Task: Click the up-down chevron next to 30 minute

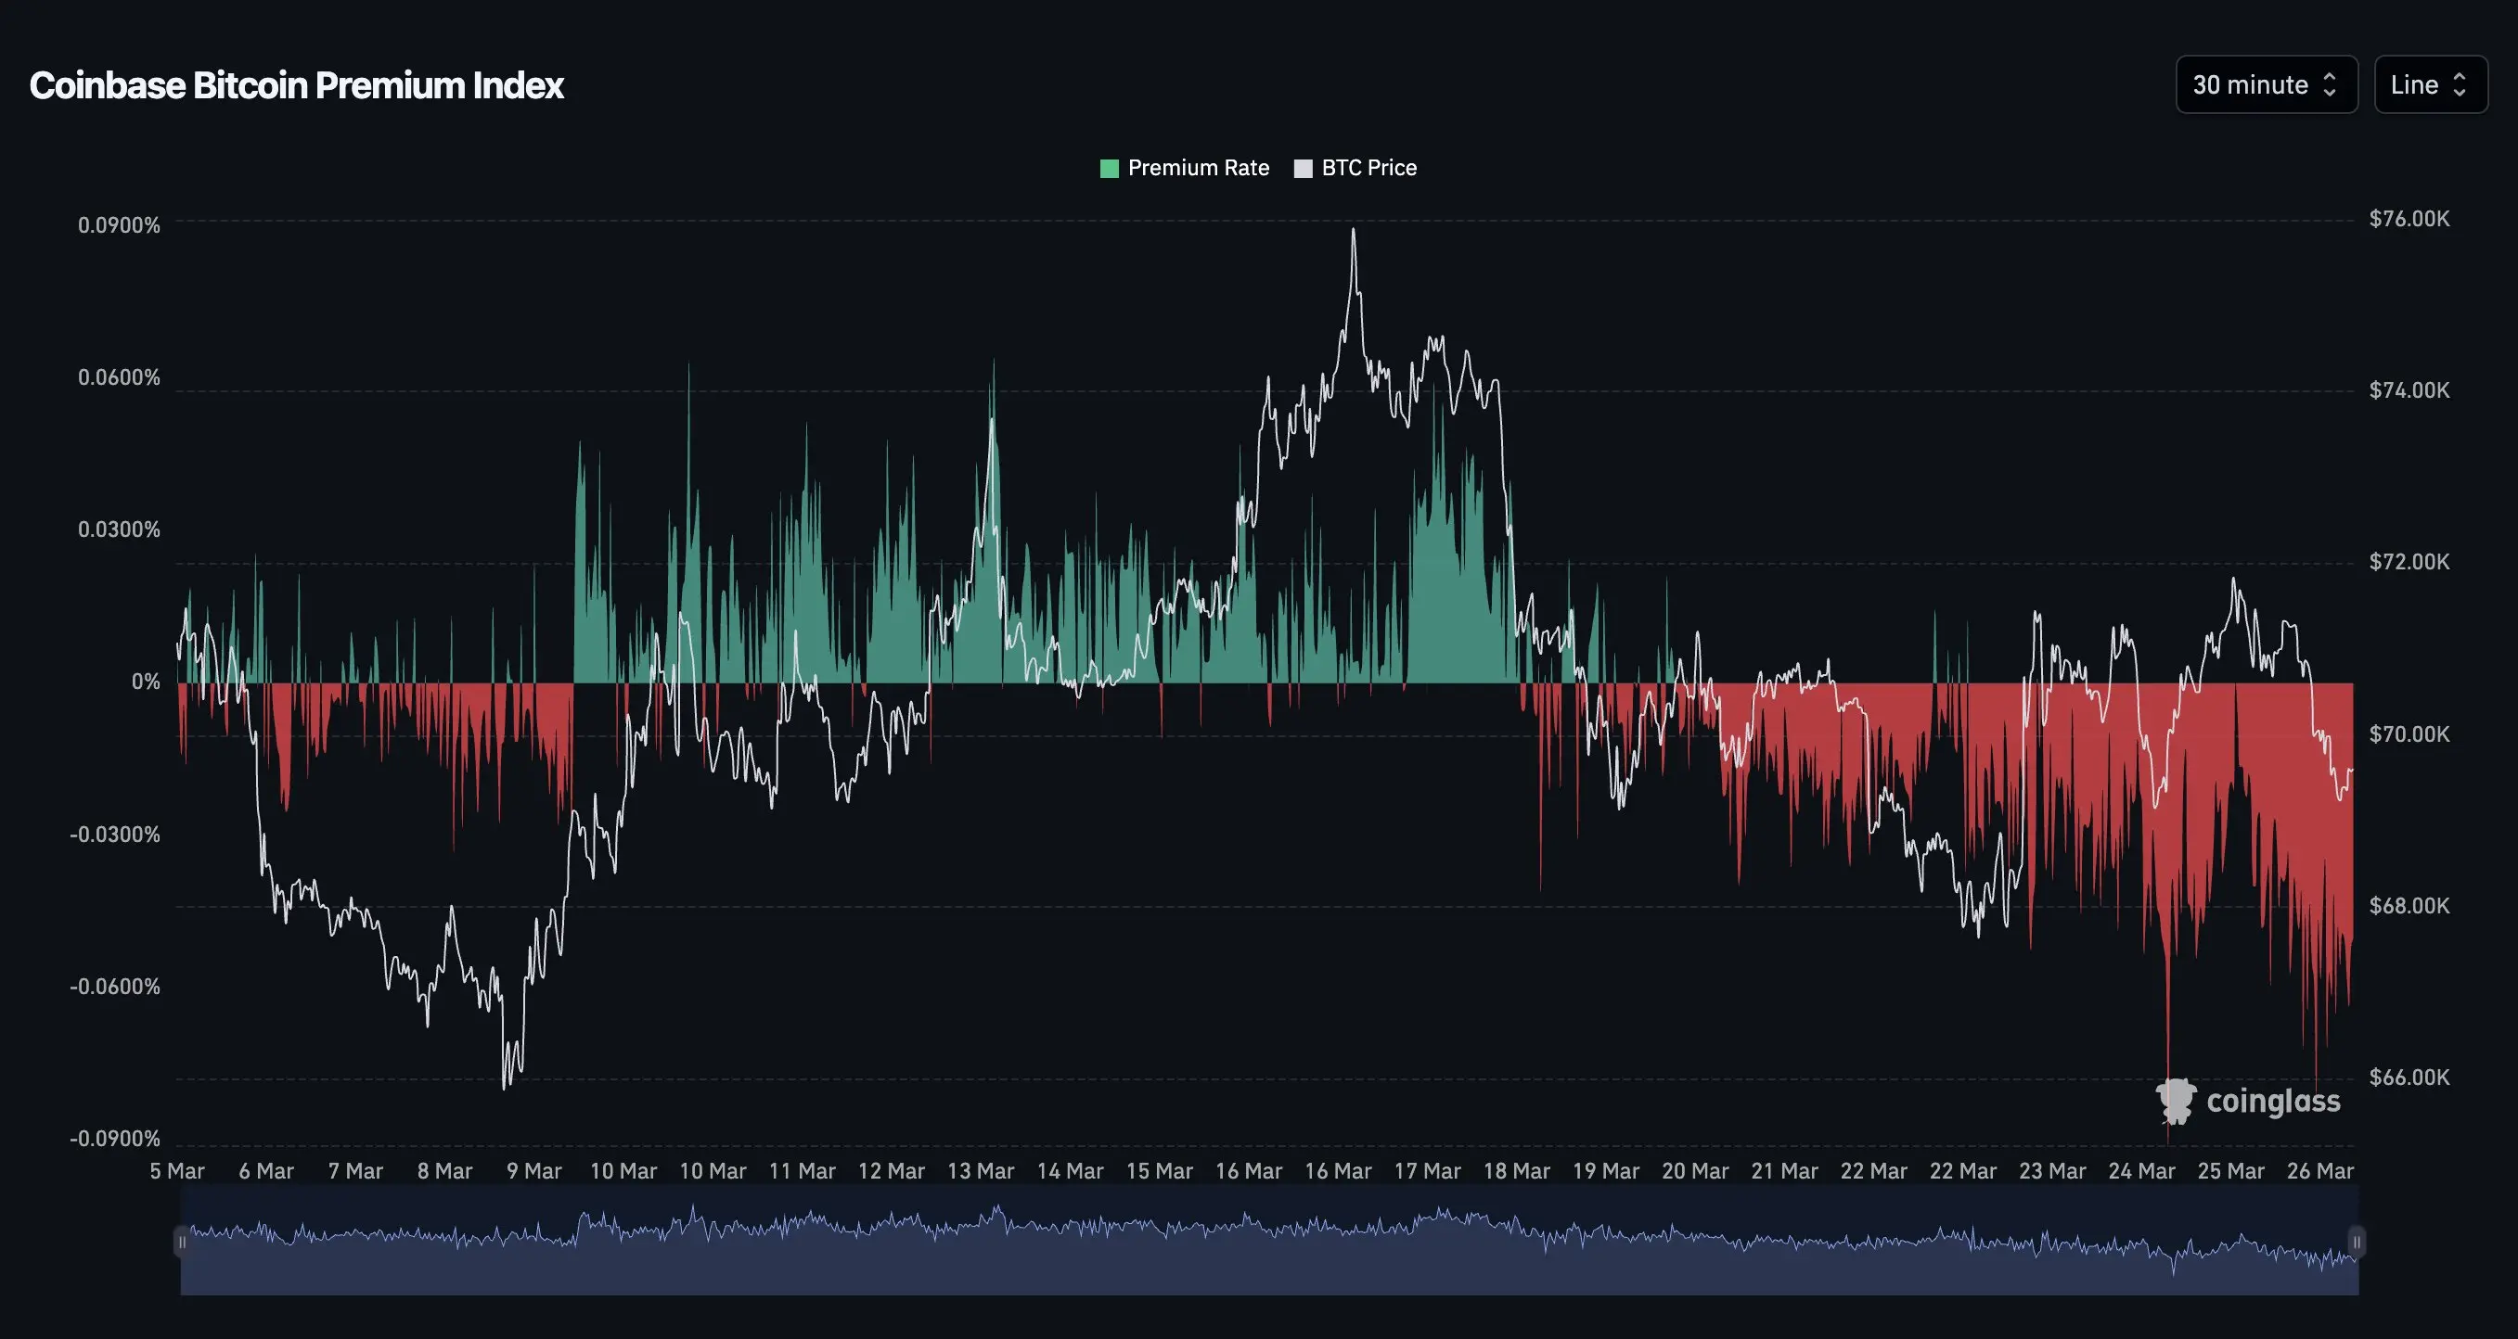Action: 2330,85
